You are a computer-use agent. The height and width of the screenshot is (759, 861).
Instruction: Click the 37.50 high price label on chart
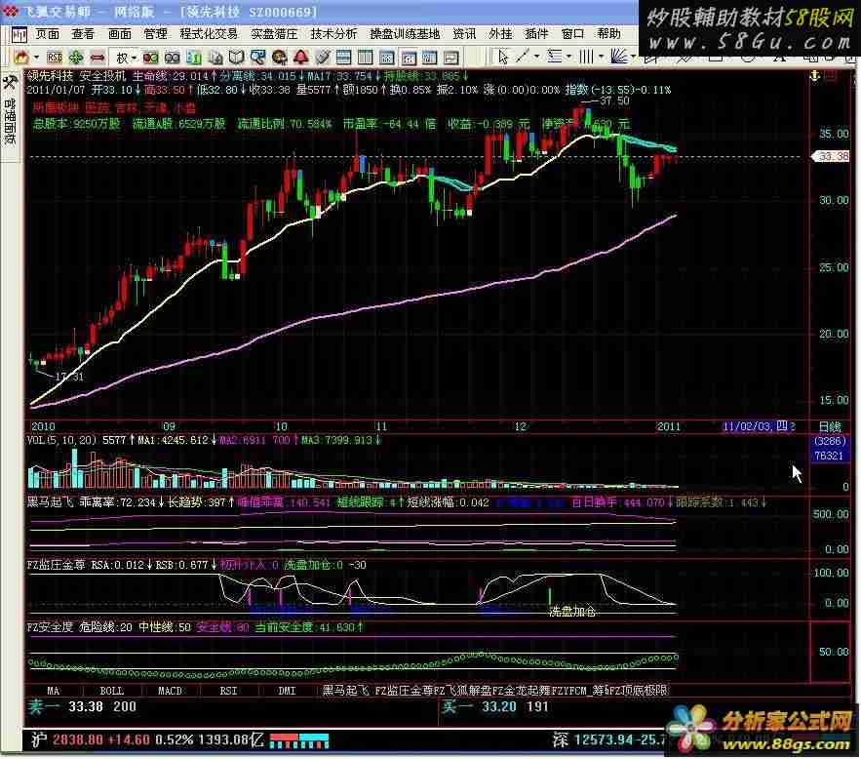(614, 101)
